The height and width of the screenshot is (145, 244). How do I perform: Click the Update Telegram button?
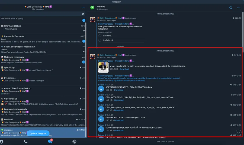[x=38, y=134]
